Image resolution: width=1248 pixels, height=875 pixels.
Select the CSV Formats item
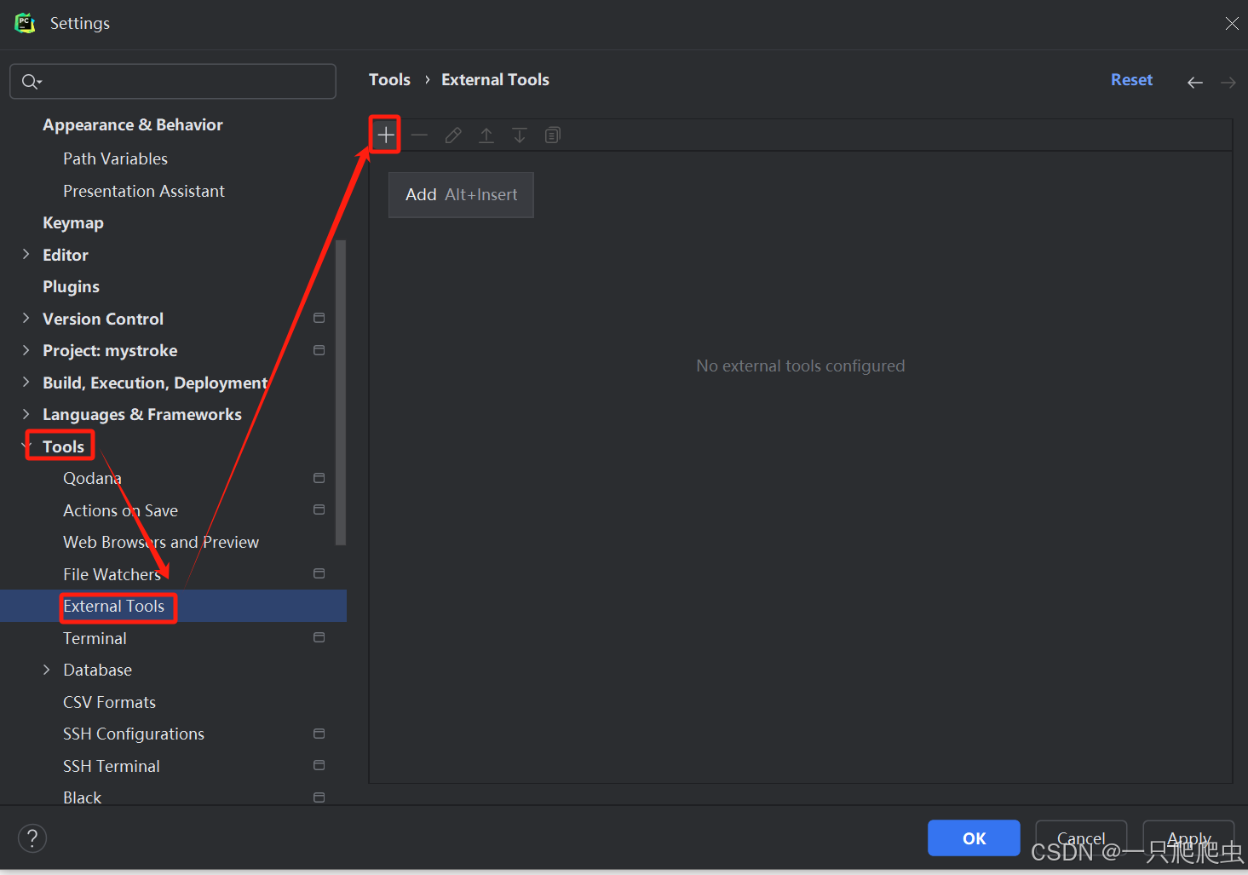click(x=109, y=702)
